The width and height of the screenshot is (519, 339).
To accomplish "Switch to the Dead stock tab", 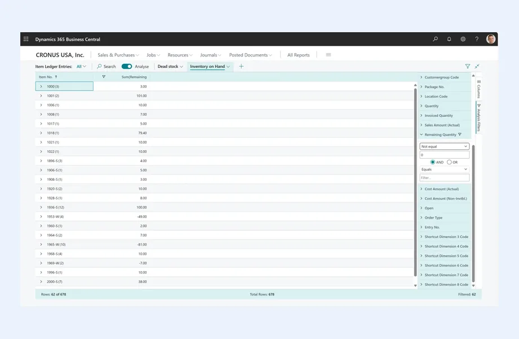I will [168, 66].
